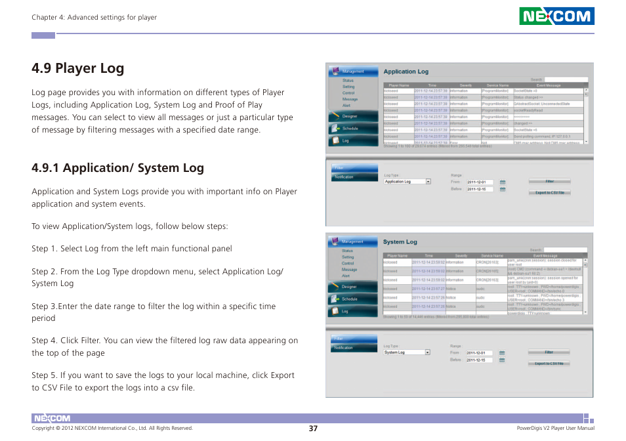The height and width of the screenshot is (441, 626).
Task: Switch to the Notification tab below the Application Log
Action: point(354,177)
